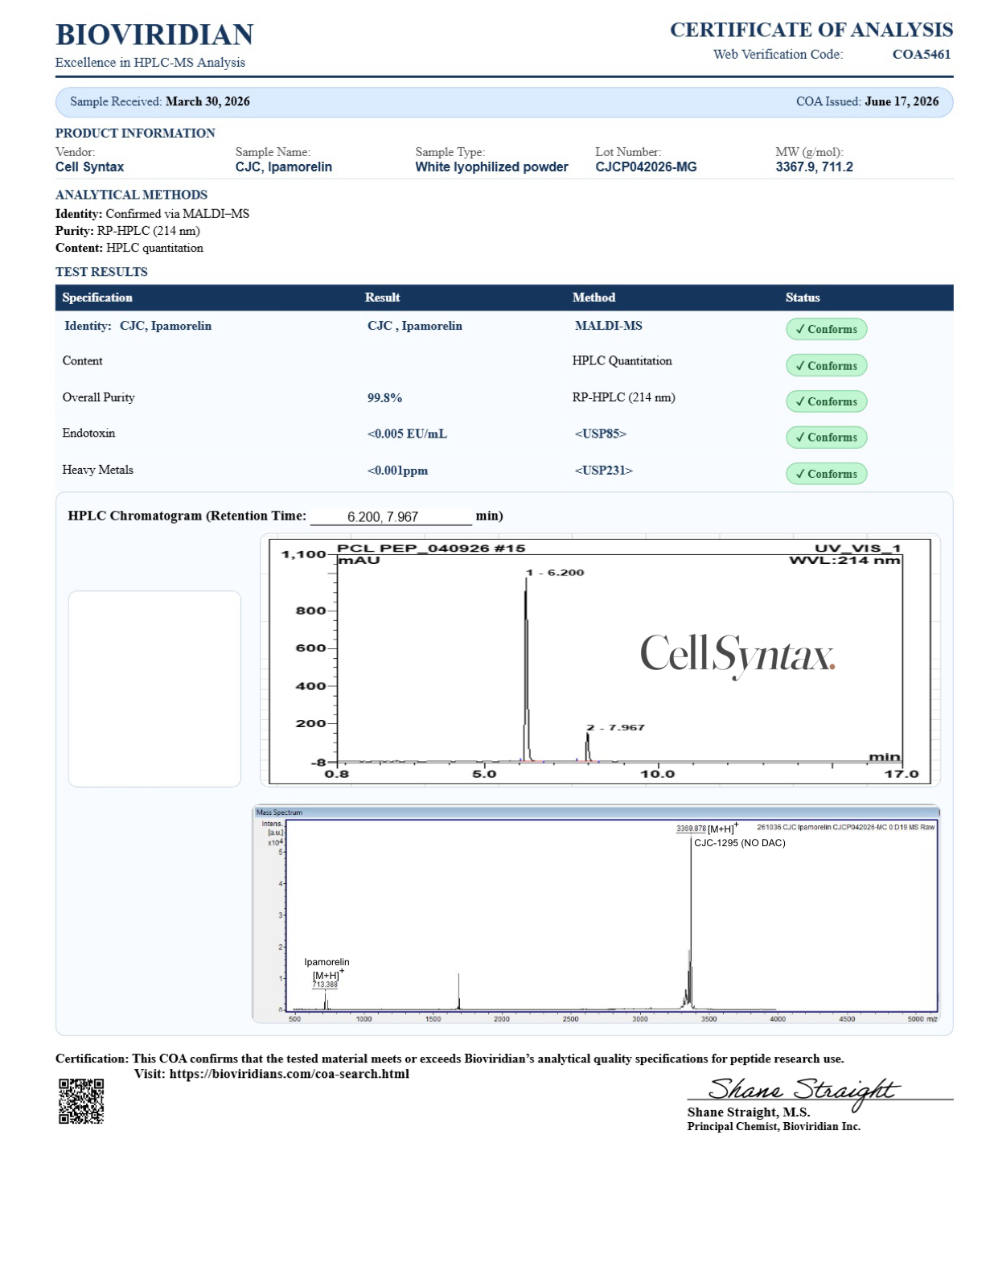Open the bioviridians.com coa-search link
994x1287 pixels.
(x=289, y=1074)
